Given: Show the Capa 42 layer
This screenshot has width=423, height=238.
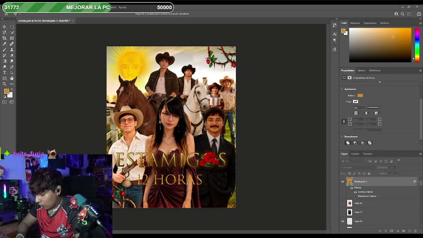Looking at the screenshot, I should click(343, 203).
